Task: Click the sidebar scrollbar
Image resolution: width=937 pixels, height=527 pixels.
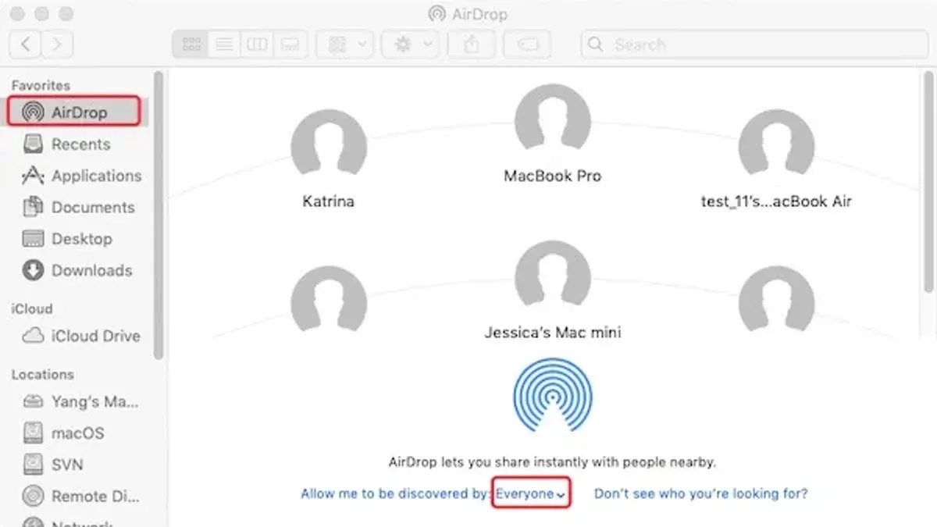Action: coord(159,215)
